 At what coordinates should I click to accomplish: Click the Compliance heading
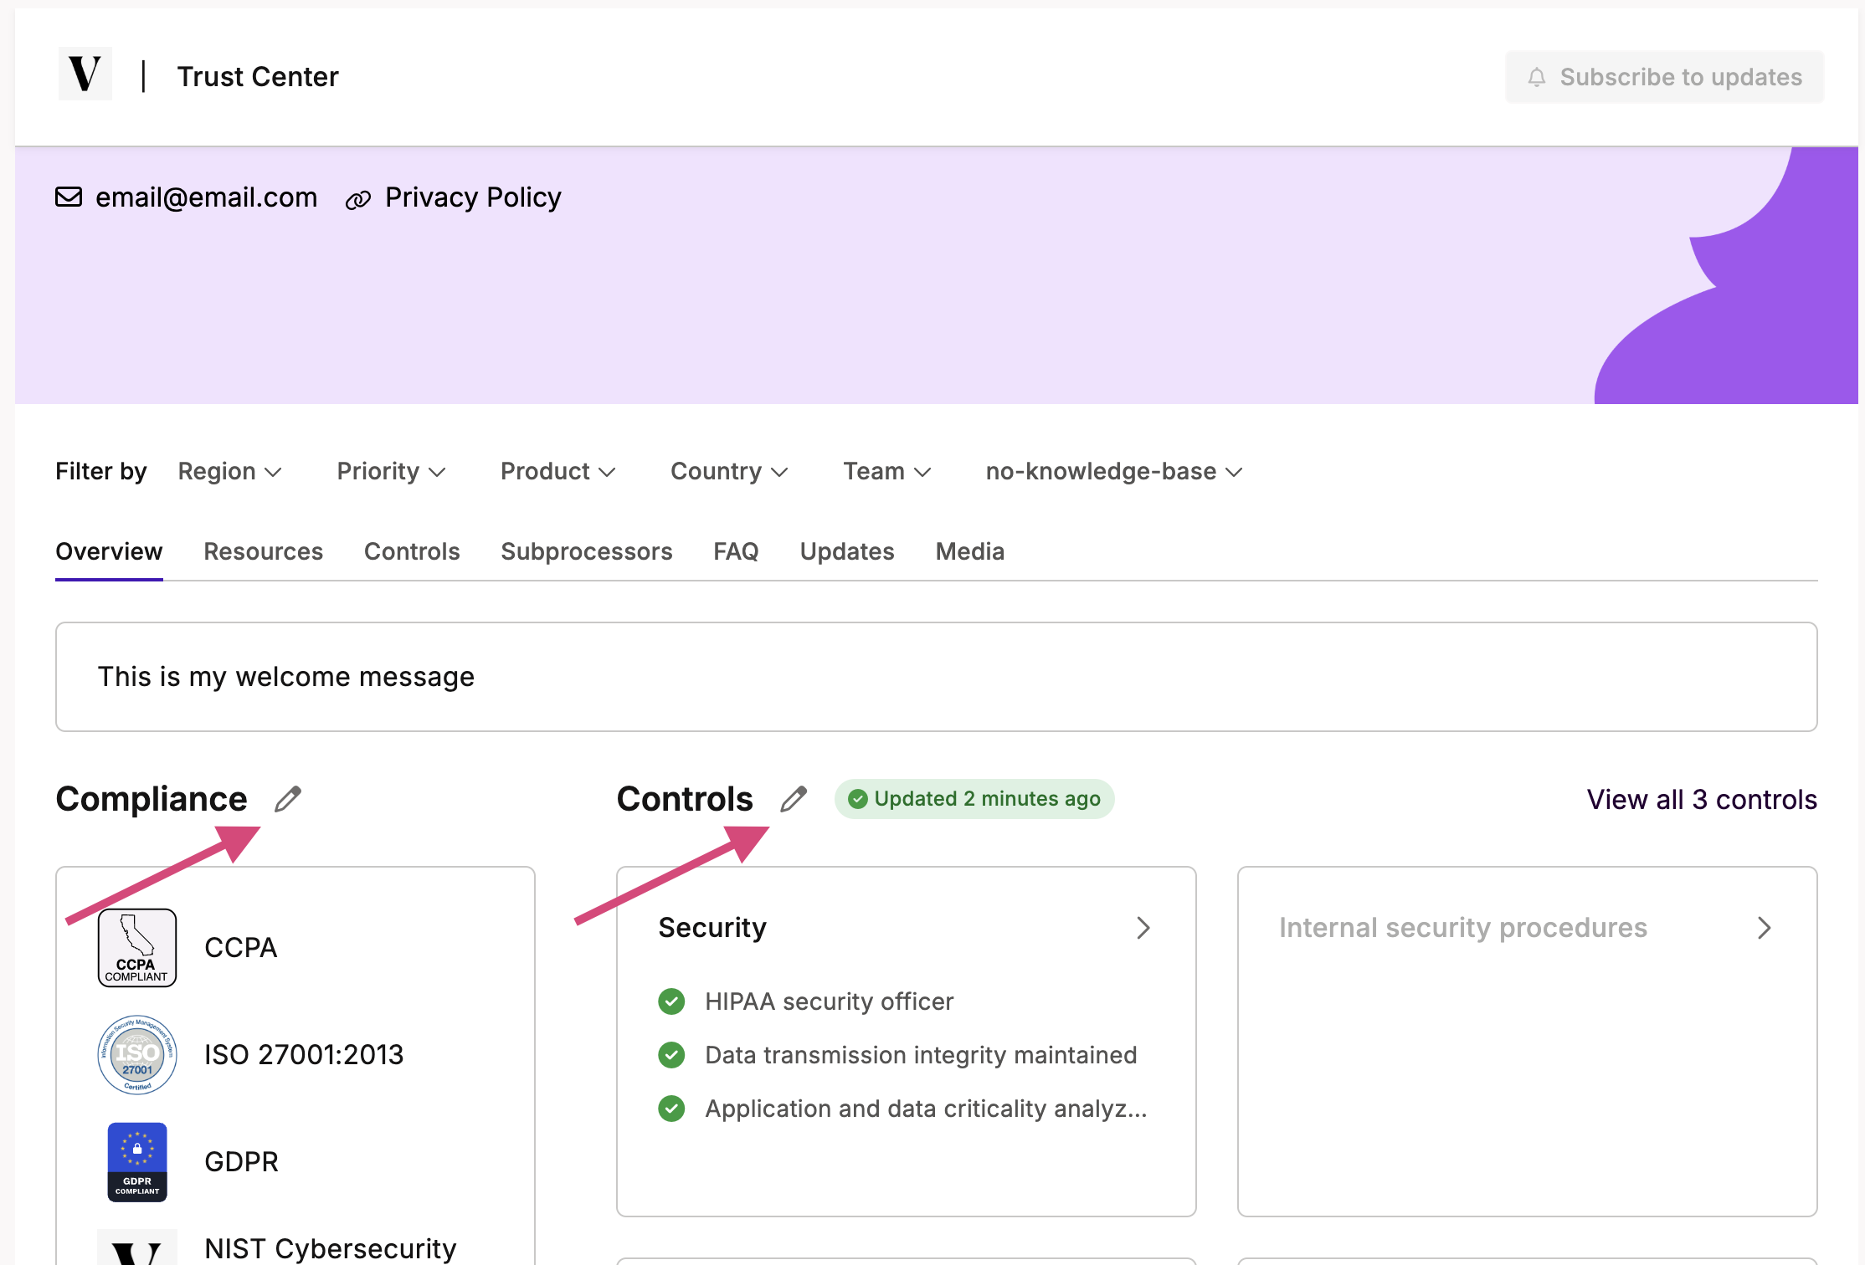tap(152, 799)
